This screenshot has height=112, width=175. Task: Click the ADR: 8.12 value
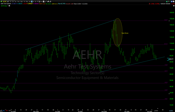pyautogui.click(x=55, y=4)
